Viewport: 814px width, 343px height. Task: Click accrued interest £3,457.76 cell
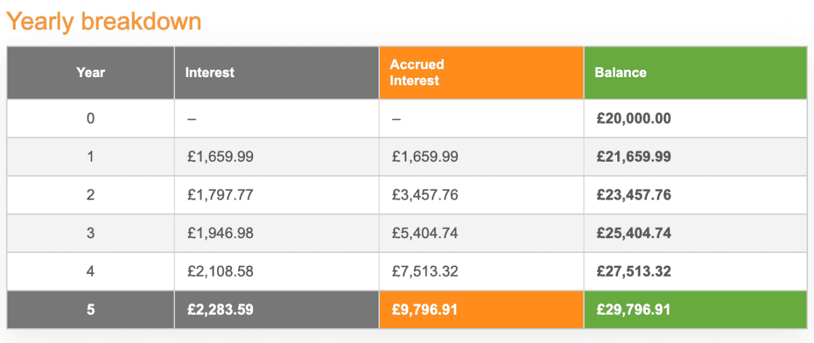(x=425, y=196)
